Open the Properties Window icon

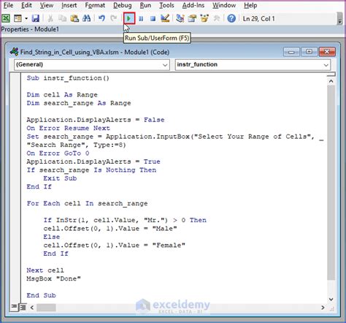(x=192, y=18)
